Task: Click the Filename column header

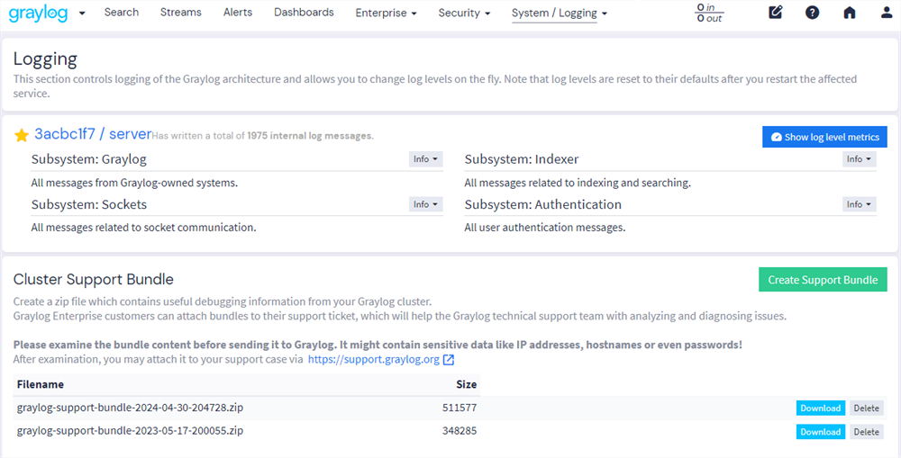Action: (x=41, y=384)
